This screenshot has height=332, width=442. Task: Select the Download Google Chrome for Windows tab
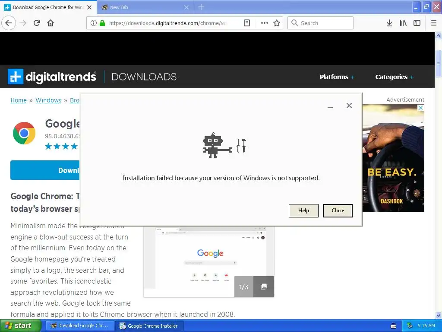48,7
